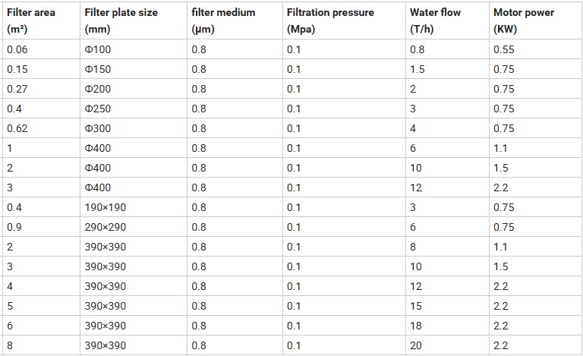Select the 0.06 filter area cell
The height and width of the screenshot is (356, 583).
coord(17,49)
